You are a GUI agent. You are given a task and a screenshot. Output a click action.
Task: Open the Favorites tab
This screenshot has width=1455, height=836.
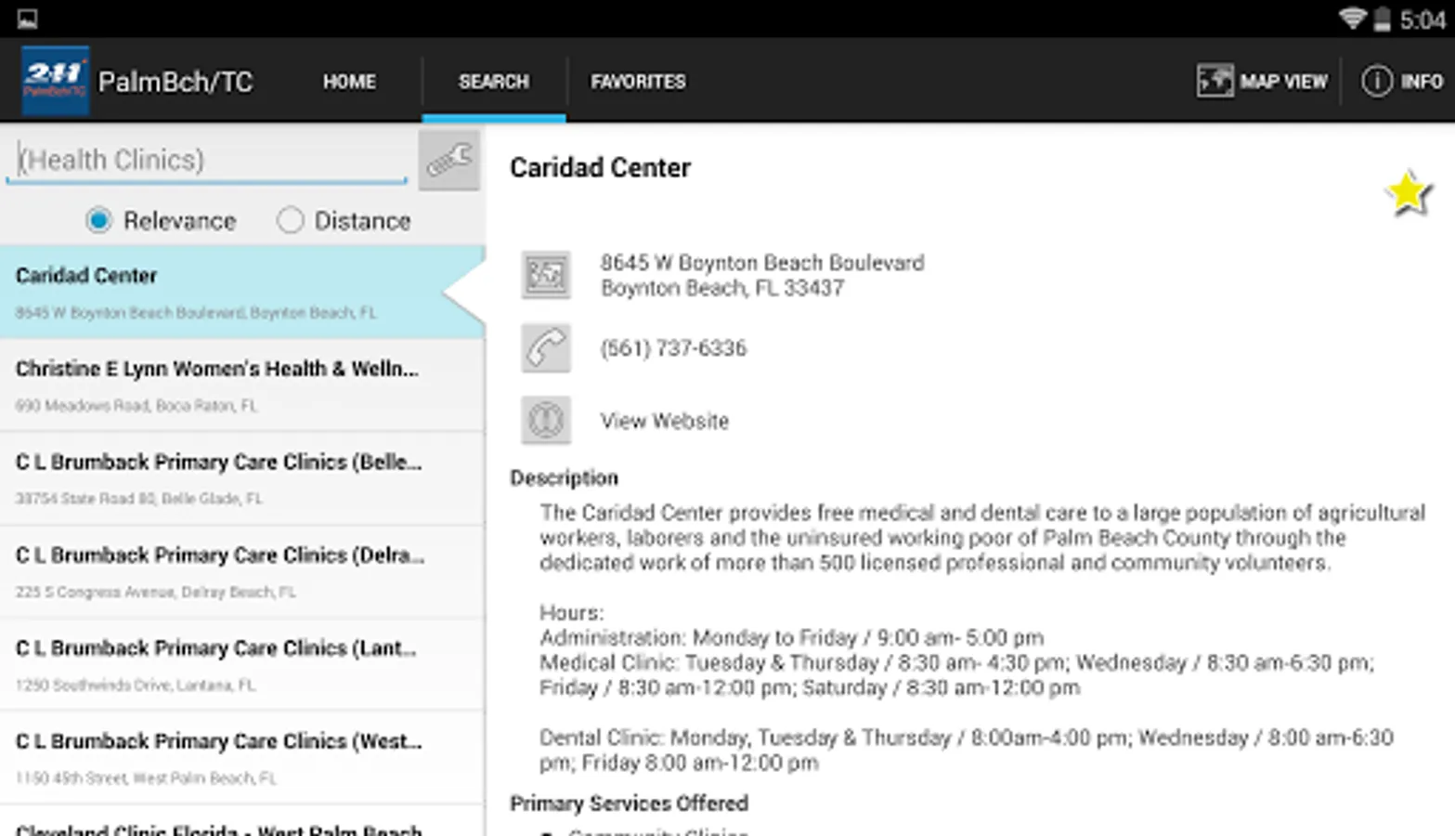click(639, 82)
